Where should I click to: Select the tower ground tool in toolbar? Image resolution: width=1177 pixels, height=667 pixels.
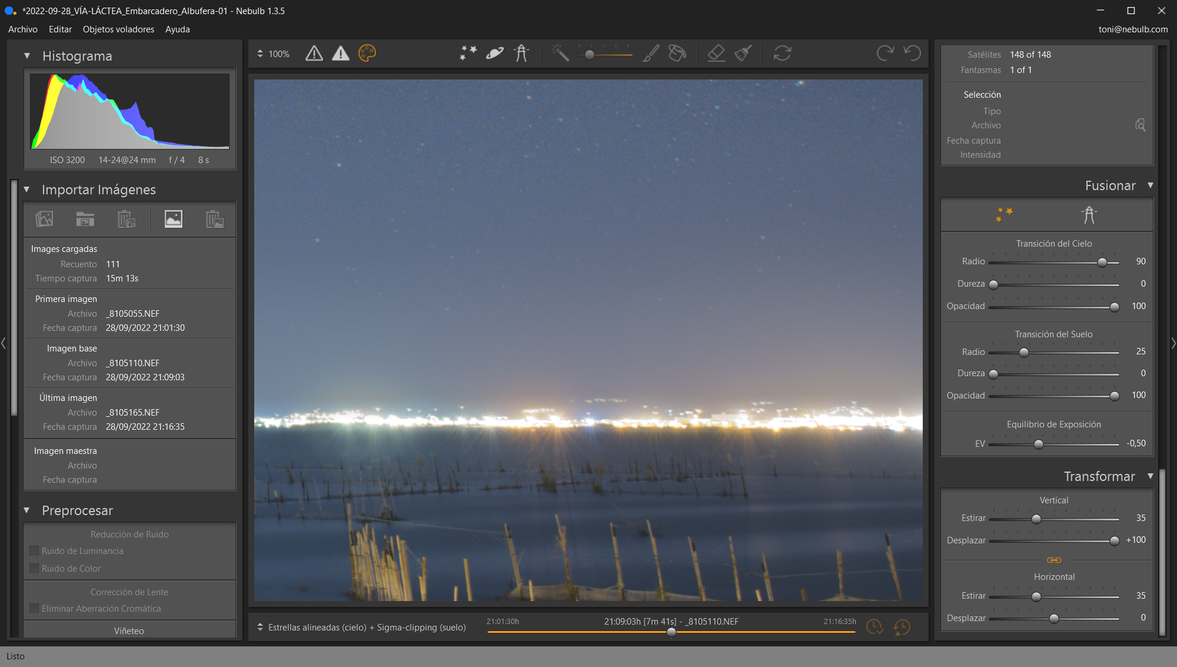click(521, 54)
